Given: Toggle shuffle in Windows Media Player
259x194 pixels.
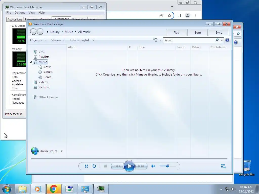Looking at the screenshot, I should (x=86, y=166).
